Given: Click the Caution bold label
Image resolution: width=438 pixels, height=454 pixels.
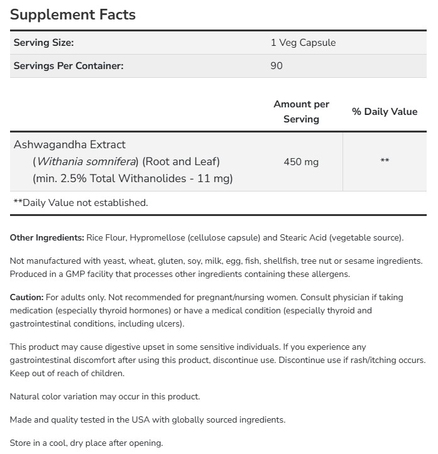Looking at the screenshot, I should click(27, 297).
